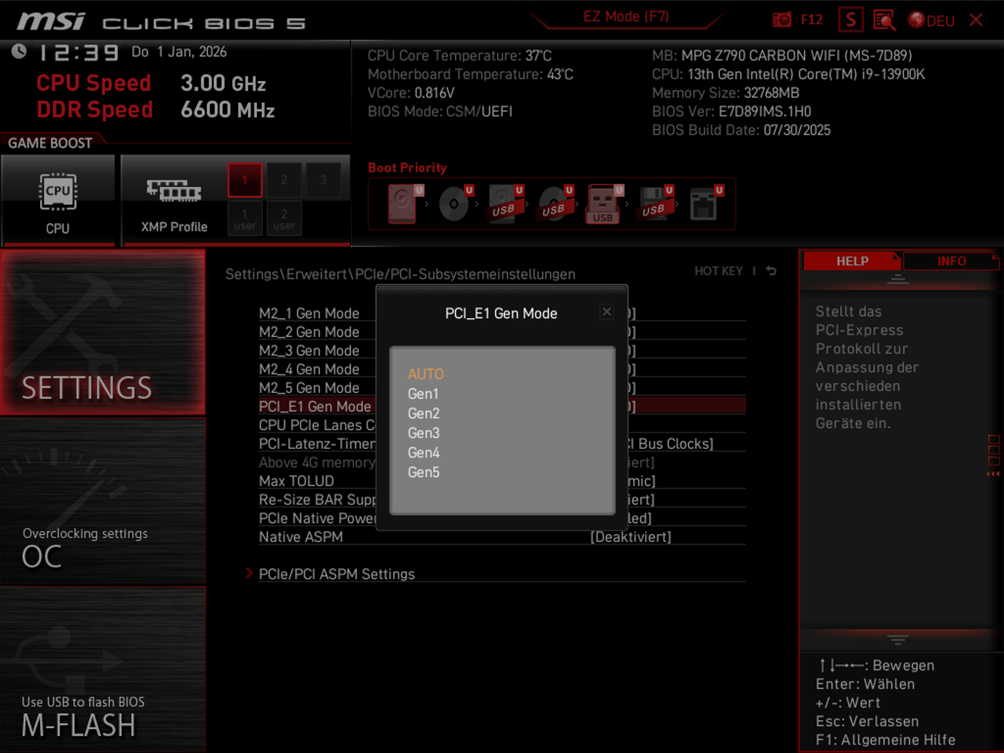Choose Gen4 in the Gen Mode list

coord(423,452)
